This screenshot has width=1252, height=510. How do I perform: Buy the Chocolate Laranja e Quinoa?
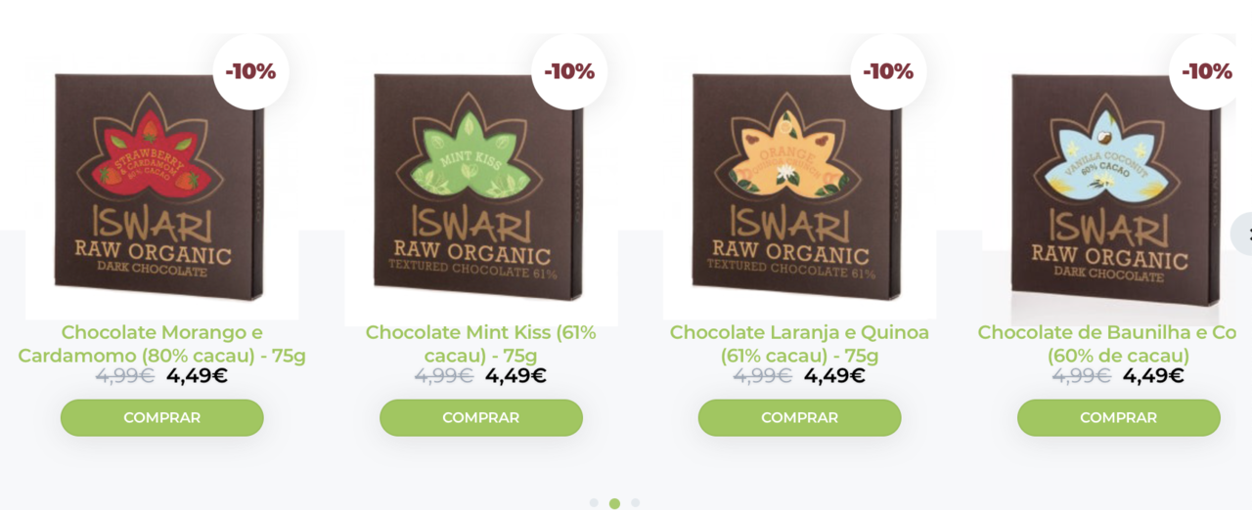[x=800, y=417]
